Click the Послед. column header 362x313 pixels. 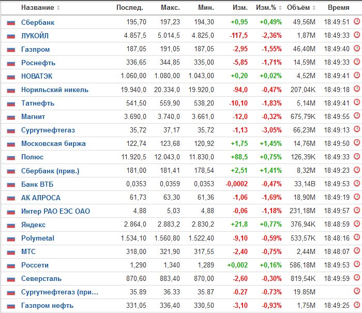click(x=130, y=8)
